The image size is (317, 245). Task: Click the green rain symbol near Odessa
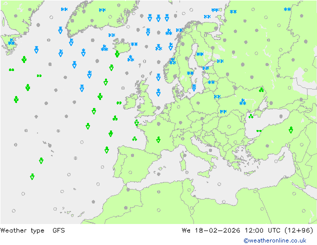(251, 116)
